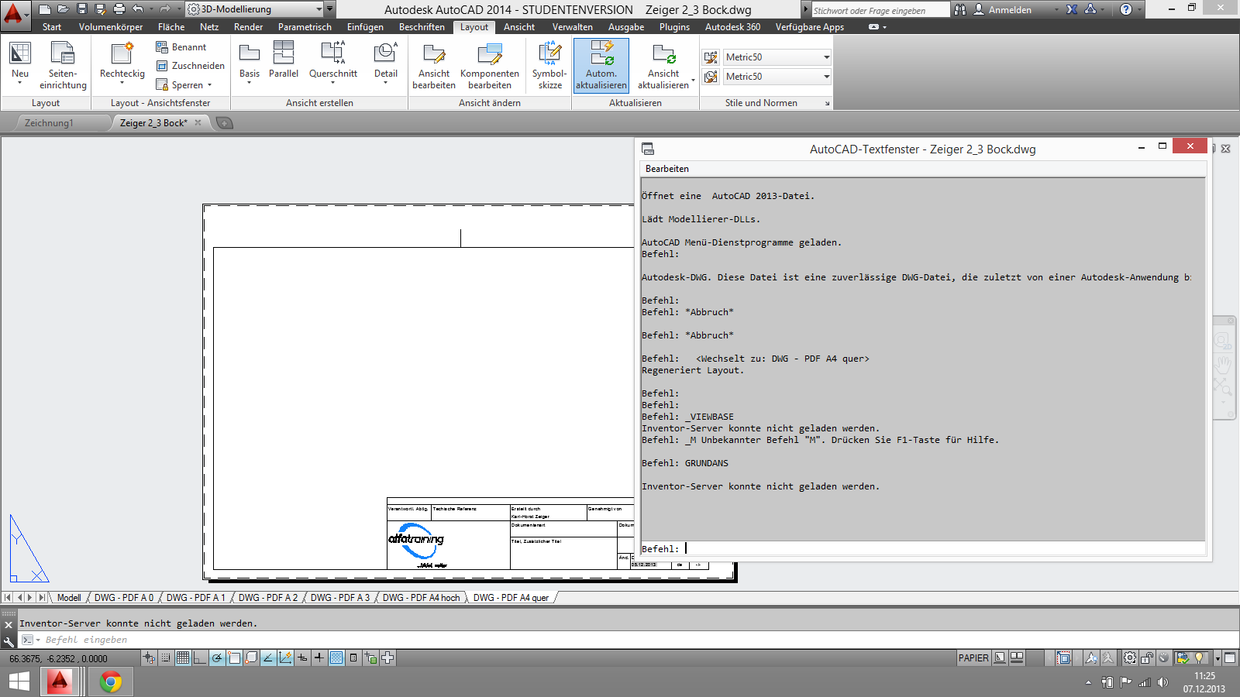Viewport: 1240px width, 697px height.
Task: Click the Plot printer icon in quick access toolbar
Action: pyautogui.click(x=119, y=9)
